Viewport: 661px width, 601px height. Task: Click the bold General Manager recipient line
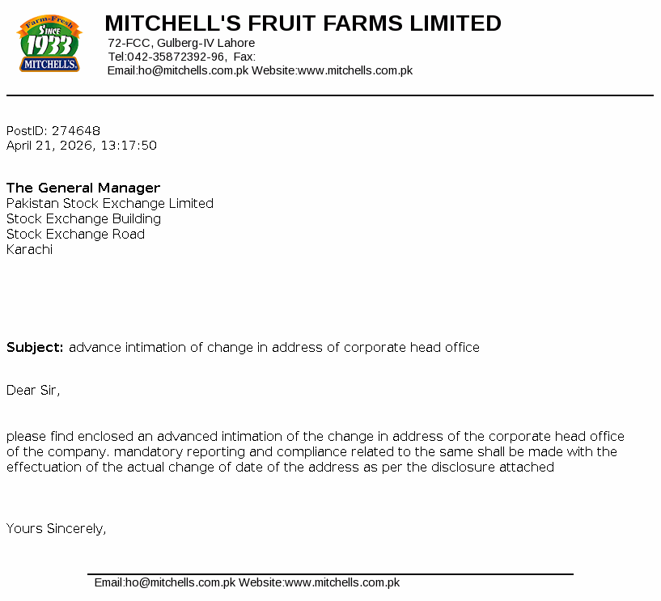[83, 188]
